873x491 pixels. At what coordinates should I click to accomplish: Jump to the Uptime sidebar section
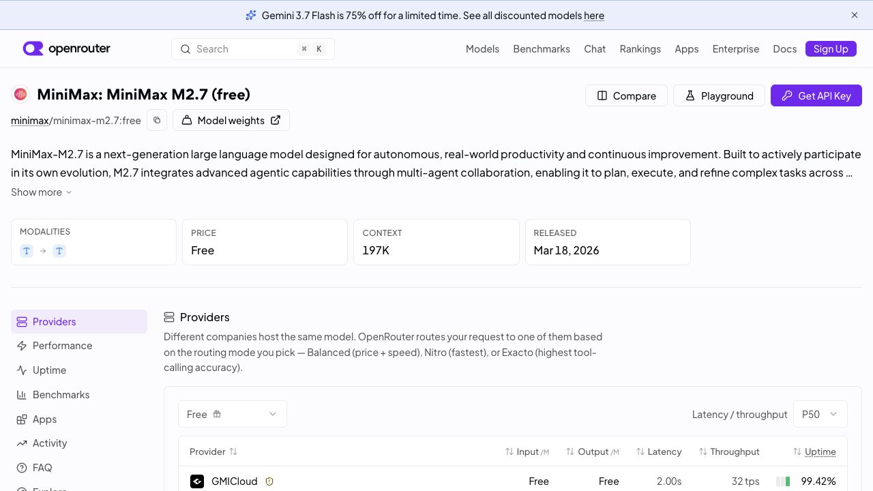[79, 370]
